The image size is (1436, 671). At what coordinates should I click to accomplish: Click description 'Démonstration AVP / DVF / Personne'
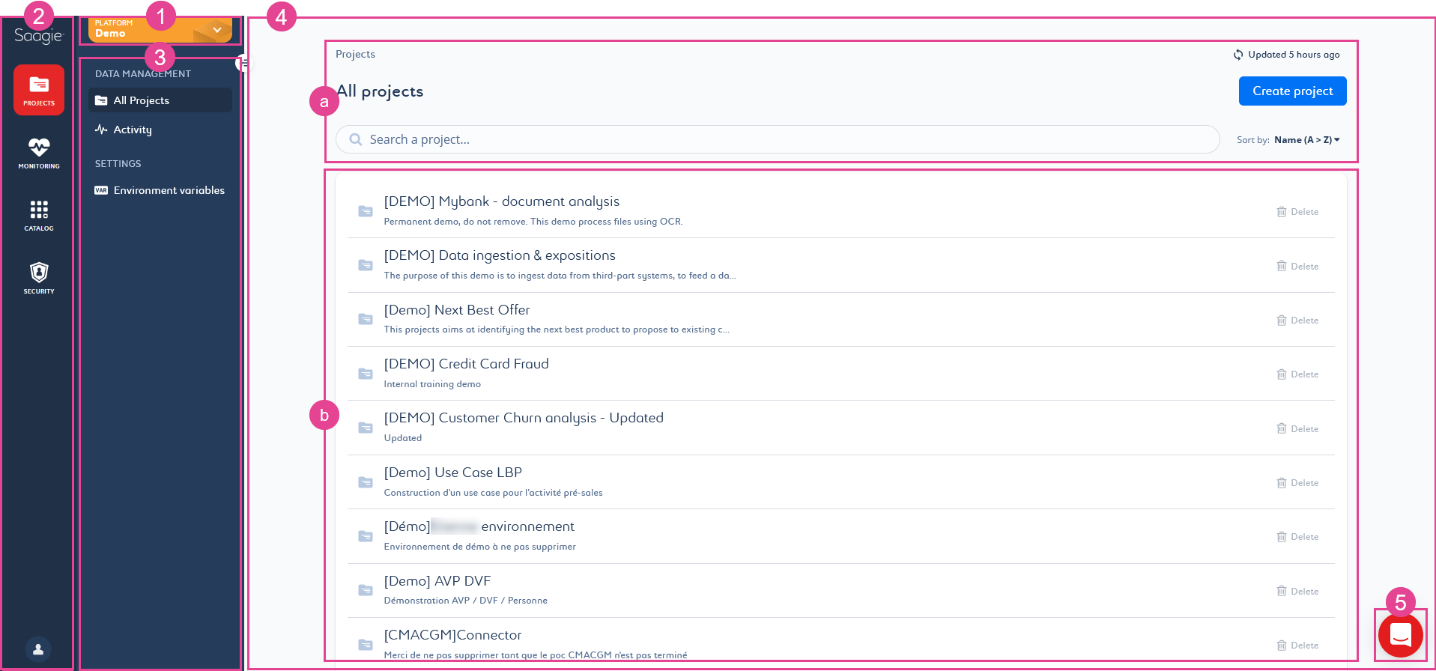pos(465,601)
